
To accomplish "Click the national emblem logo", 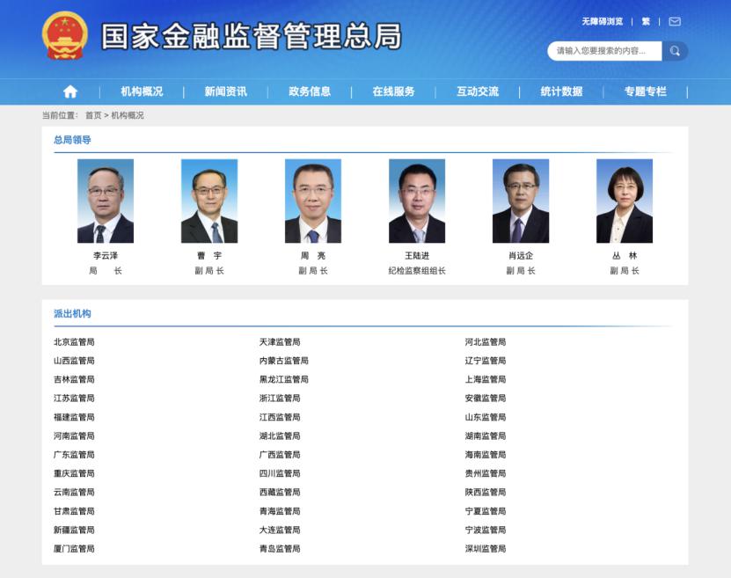I will (65, 36).
